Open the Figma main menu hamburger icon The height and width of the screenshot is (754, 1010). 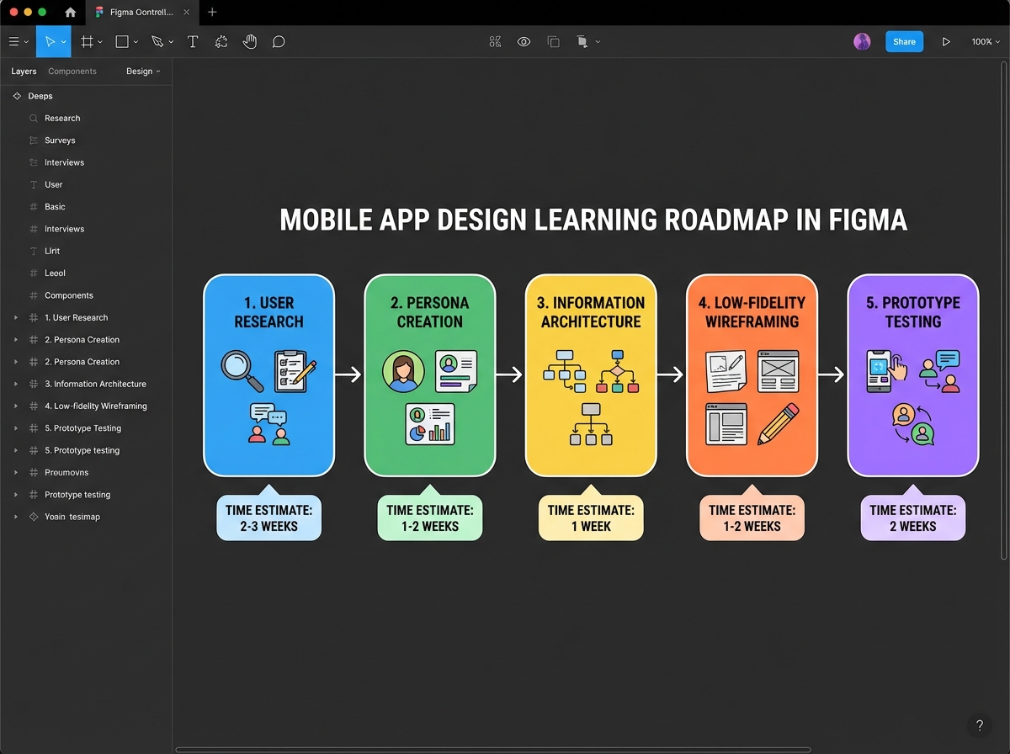click(14, 41)
